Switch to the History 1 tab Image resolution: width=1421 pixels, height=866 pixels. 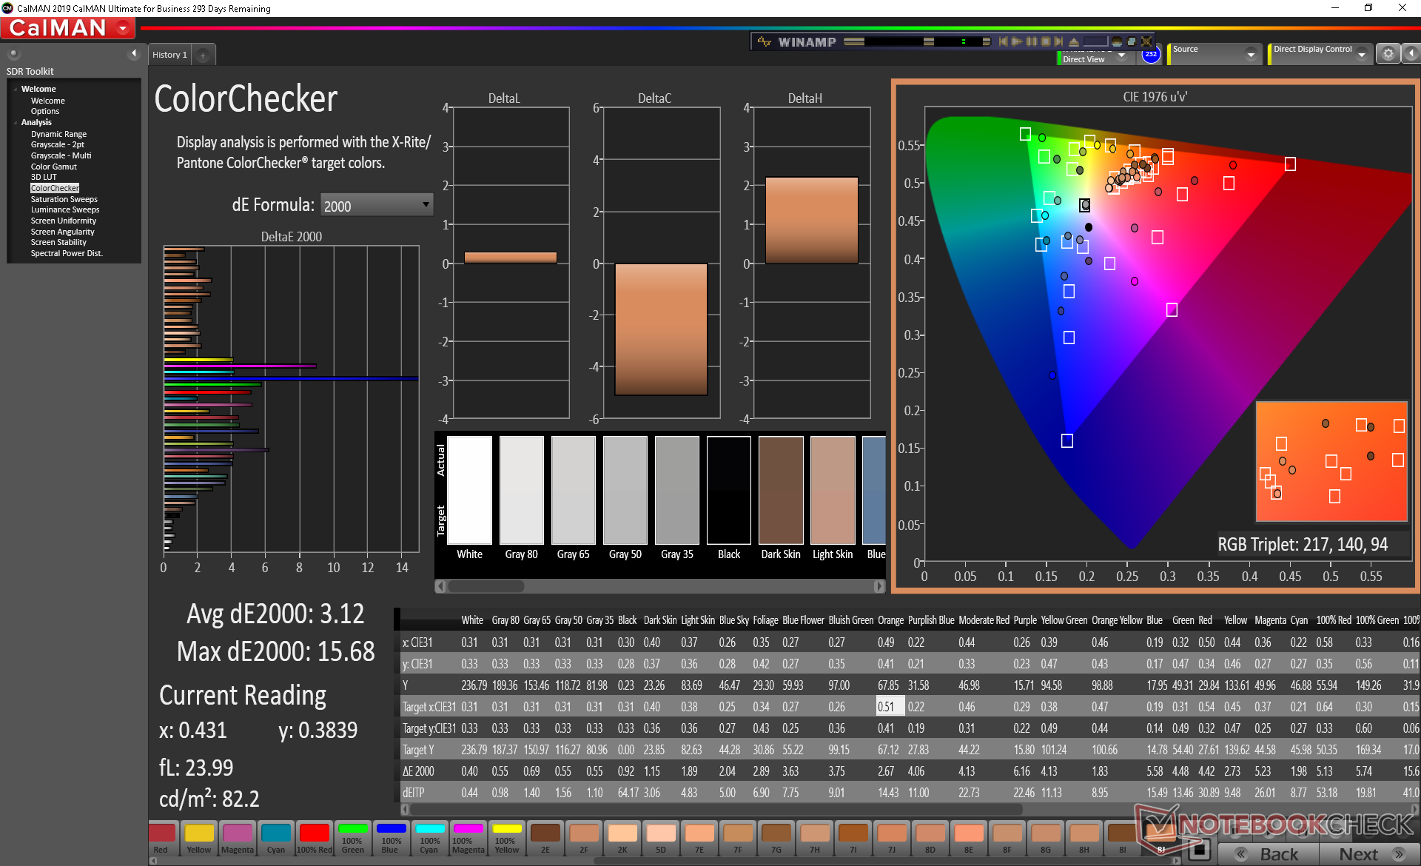point(169,55)
